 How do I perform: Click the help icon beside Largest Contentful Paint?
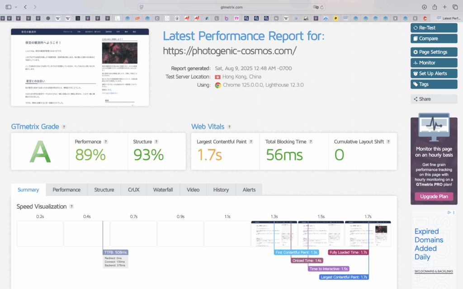coord(251,142)
